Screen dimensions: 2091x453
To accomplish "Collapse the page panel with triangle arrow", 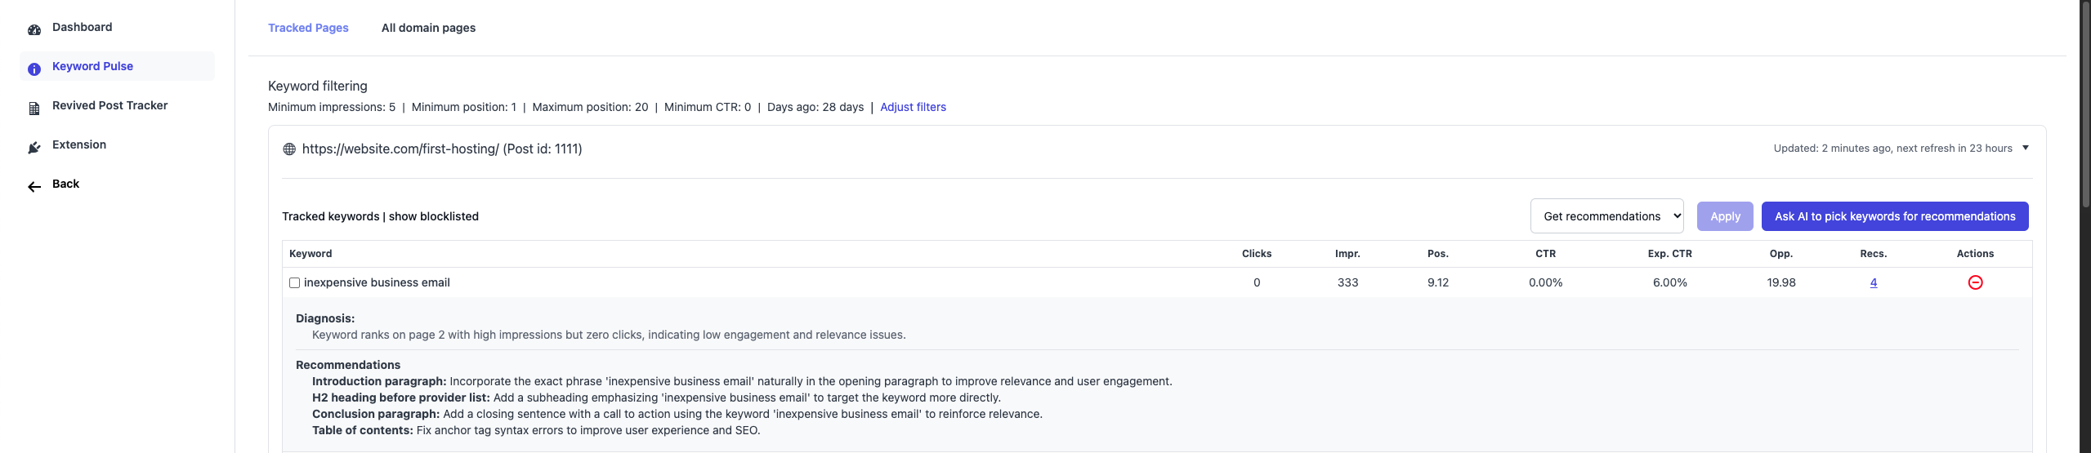I will (x=2026, y=148).
